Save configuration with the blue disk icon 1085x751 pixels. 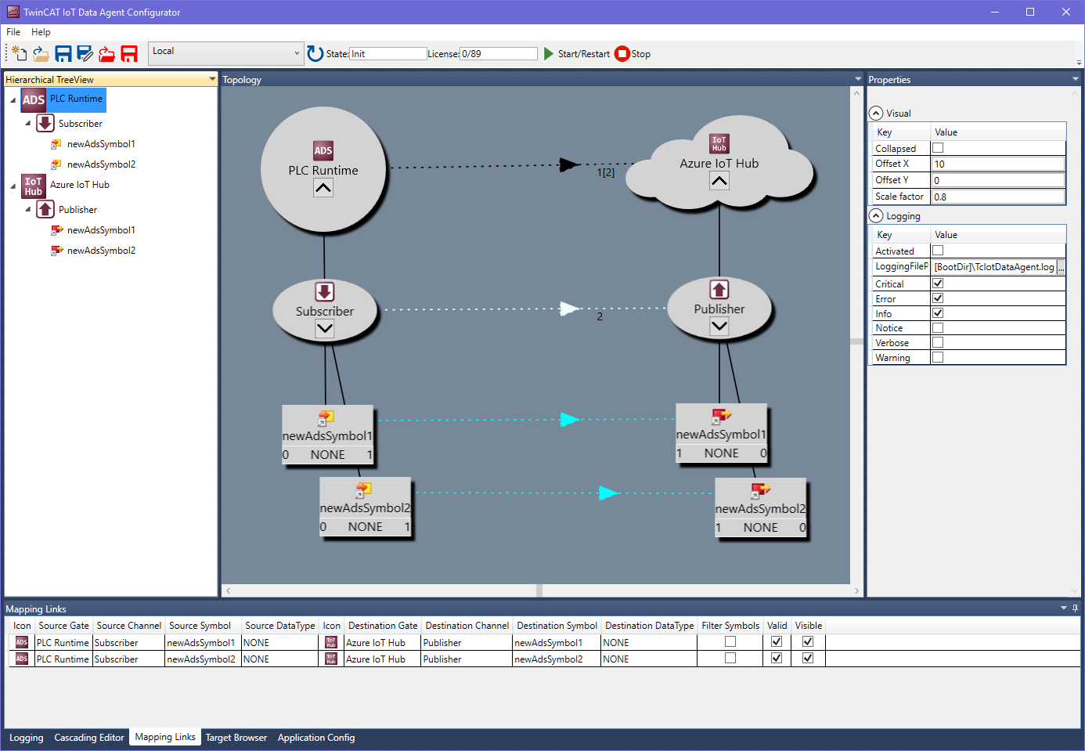tap(63, 53)
